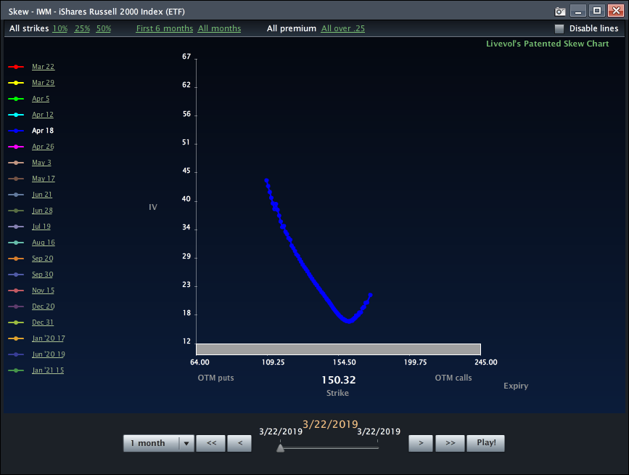Select the orange Jan '20 17 marker

point(16,338)
